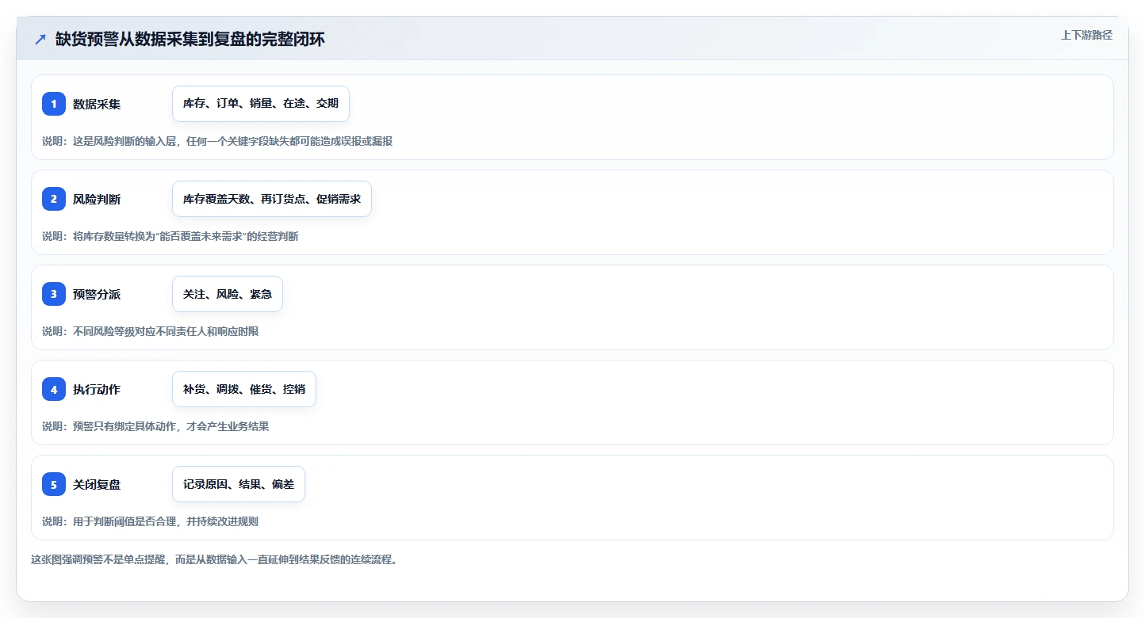The image size is (1145, 618).
Task: Click the note about 误报或漏报
Action: (x=217, y=141)
